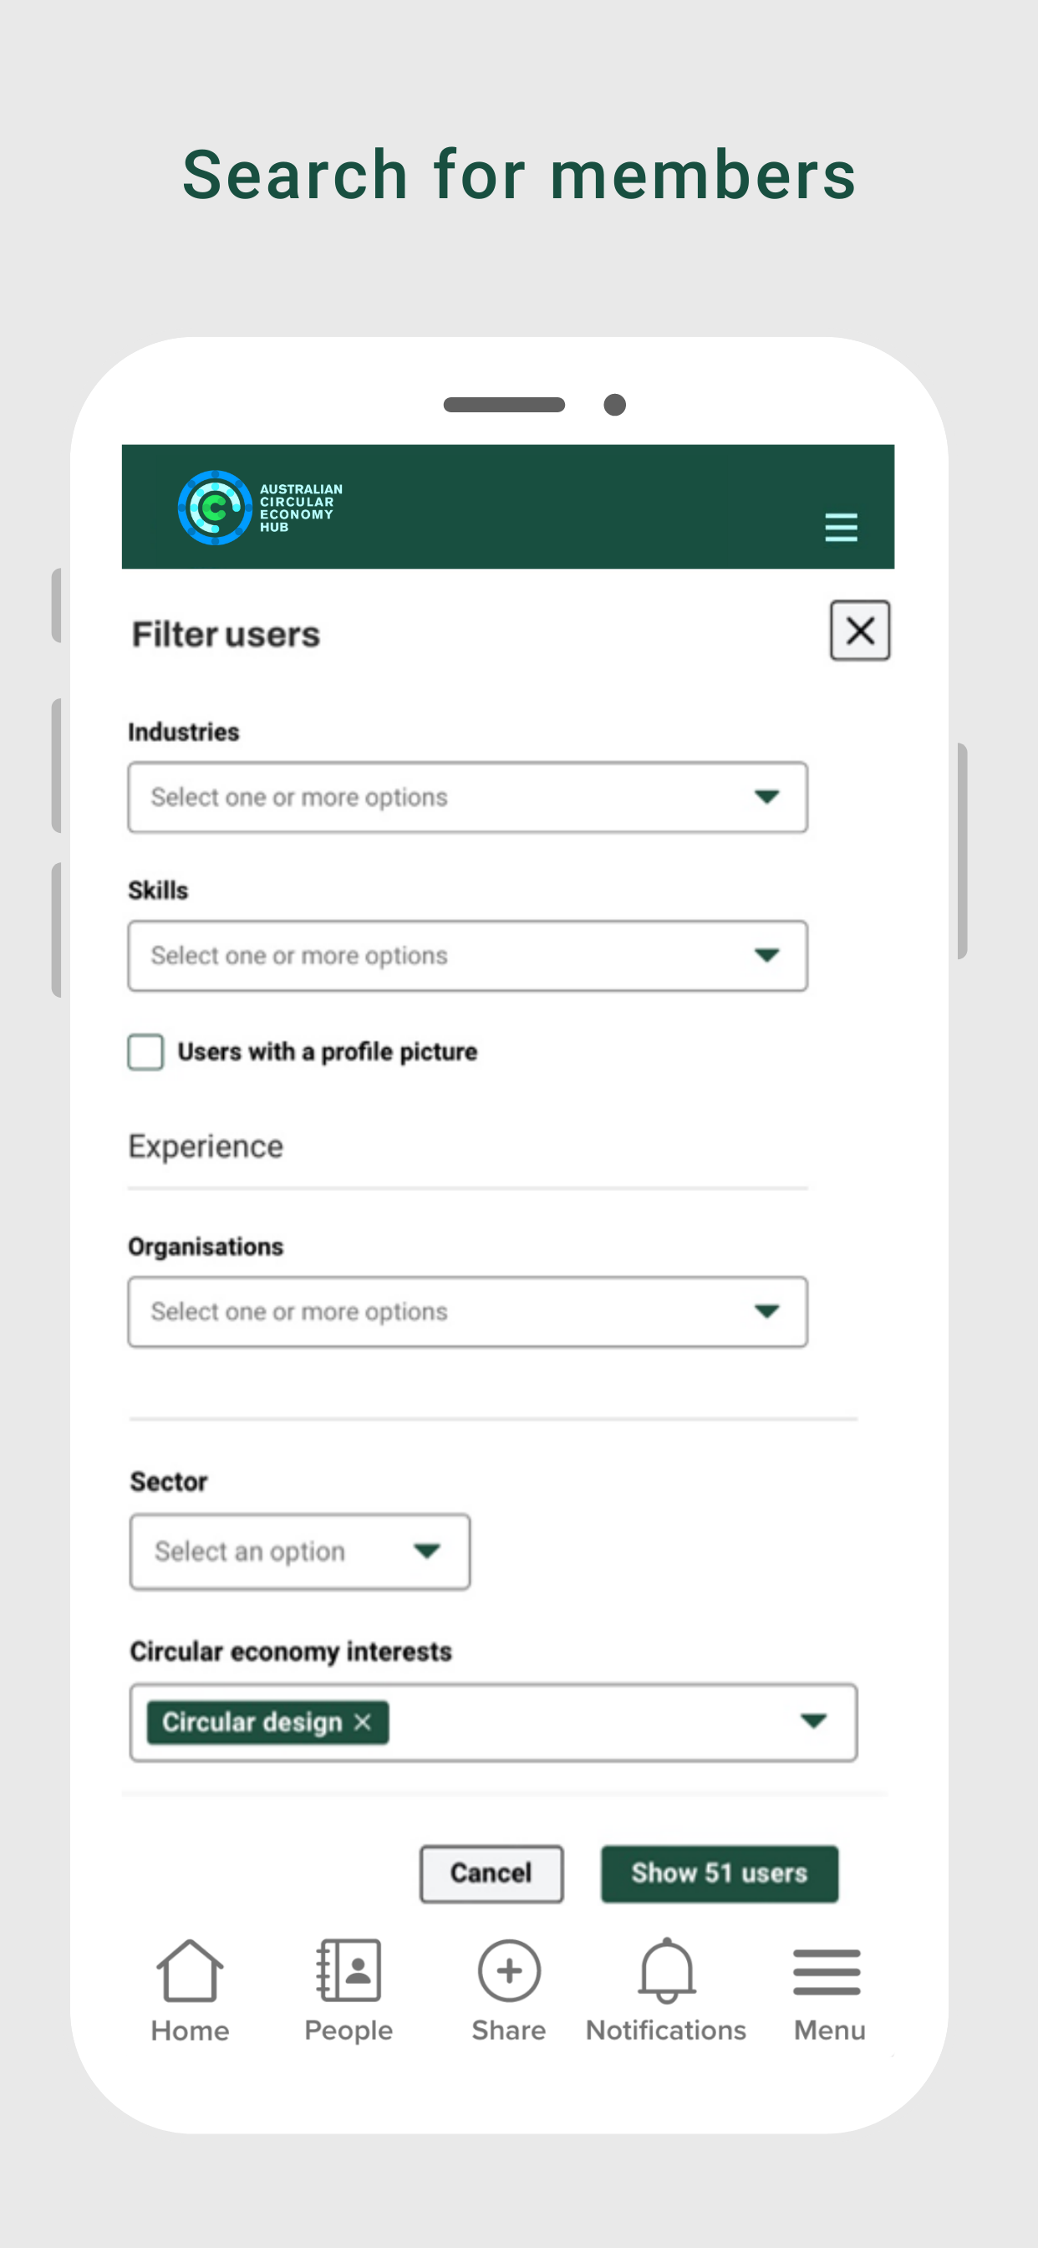Enable Users with a profile picture
Screen dimensions: 1038x2248
coord(145,1051)
